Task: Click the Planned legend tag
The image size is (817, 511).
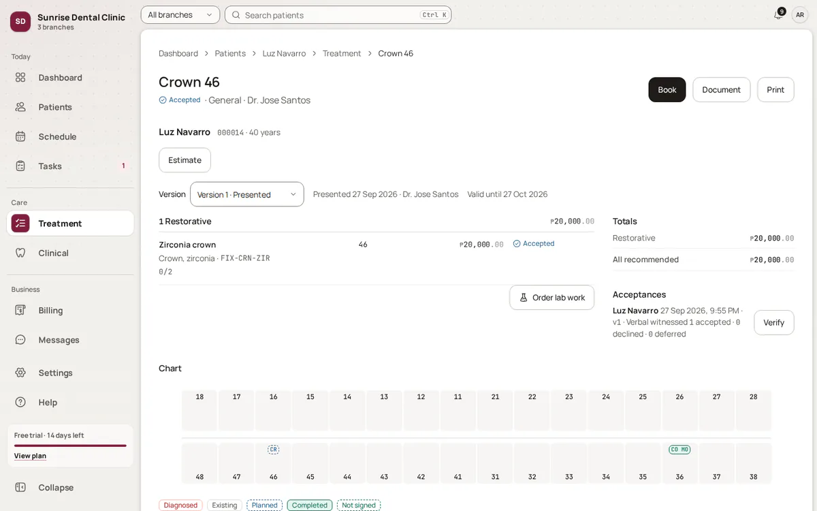Action: [265, 506]
